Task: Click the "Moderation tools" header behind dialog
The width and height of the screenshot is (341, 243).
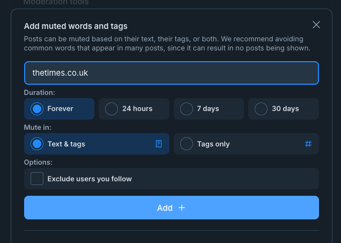Action: 56,3
